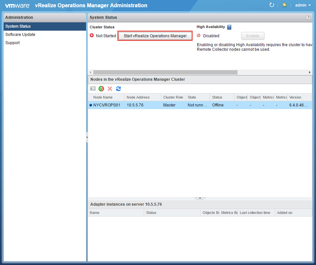This screenshot has width=316, height=265.
Task: Open the help question mark icon
Action: 308,17
